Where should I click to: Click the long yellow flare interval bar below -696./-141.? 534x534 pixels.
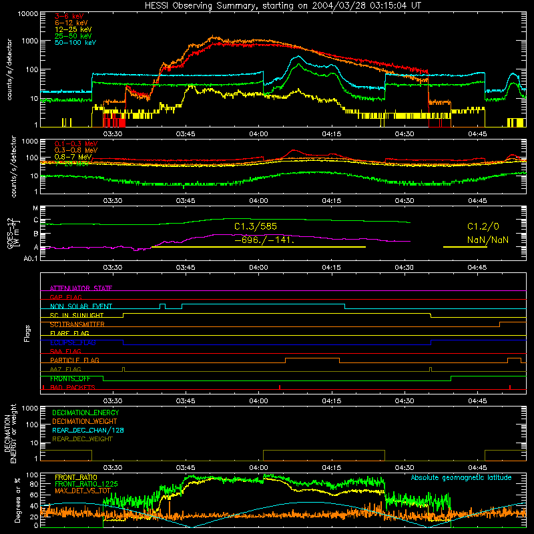point(258,247)
